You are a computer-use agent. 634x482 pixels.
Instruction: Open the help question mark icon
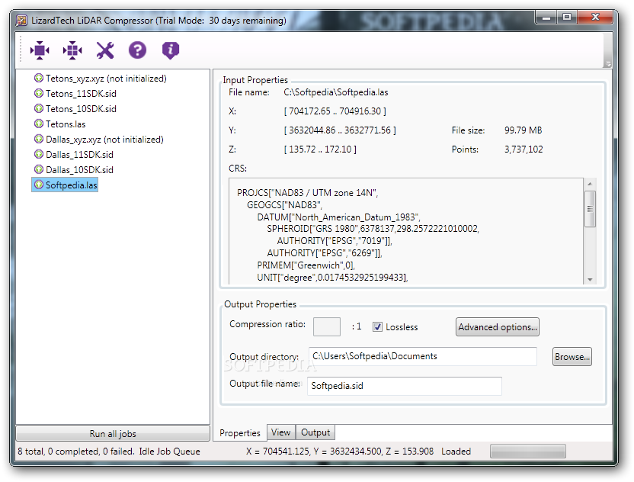137,50
